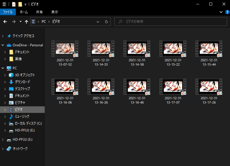Open Help with the question mark icon
Screen dimensions: 230x166
227,12
